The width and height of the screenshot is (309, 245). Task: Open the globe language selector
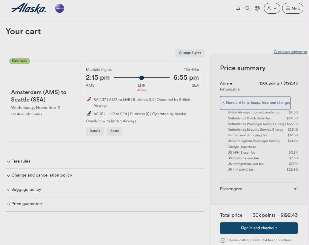click(x=257, y=8)
